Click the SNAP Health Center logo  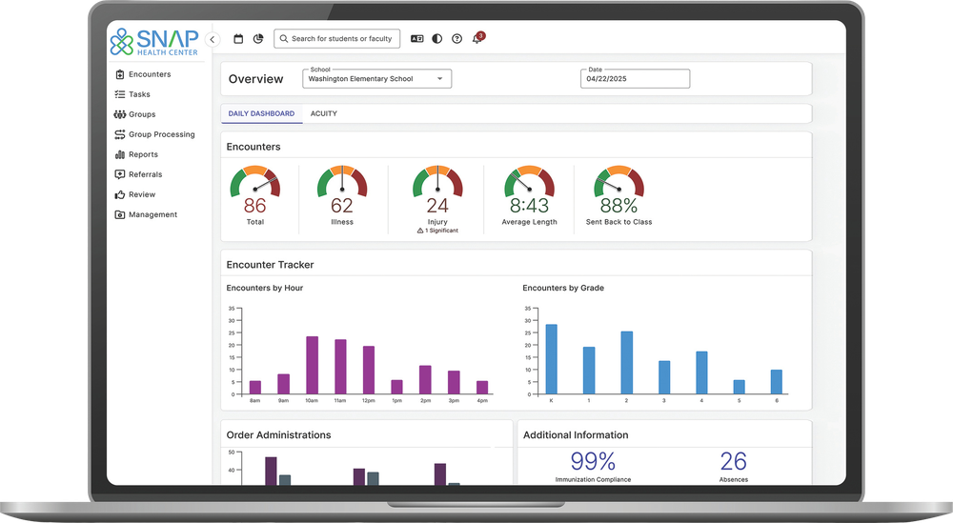154,42
